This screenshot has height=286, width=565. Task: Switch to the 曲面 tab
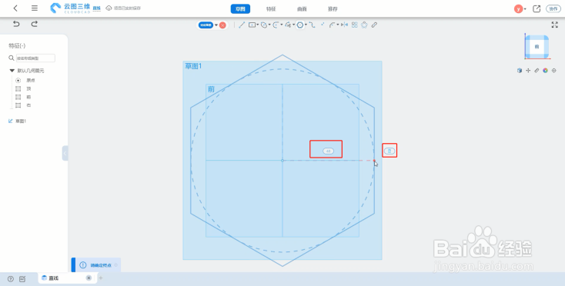point(302,9)
